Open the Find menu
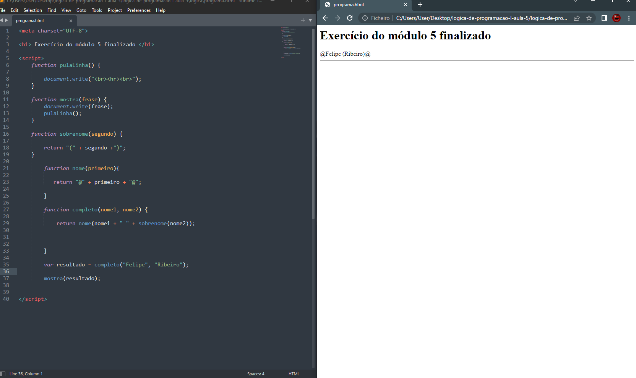Screen dimensions: 636x378 (x=52, y=10)
